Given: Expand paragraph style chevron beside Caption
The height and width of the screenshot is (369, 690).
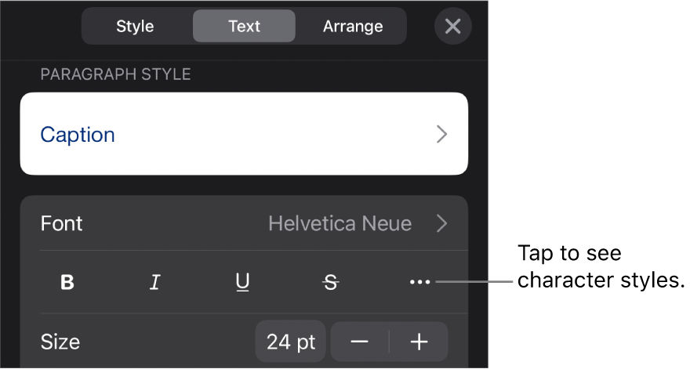Looking at the screenshot, I should click(442, 135).
